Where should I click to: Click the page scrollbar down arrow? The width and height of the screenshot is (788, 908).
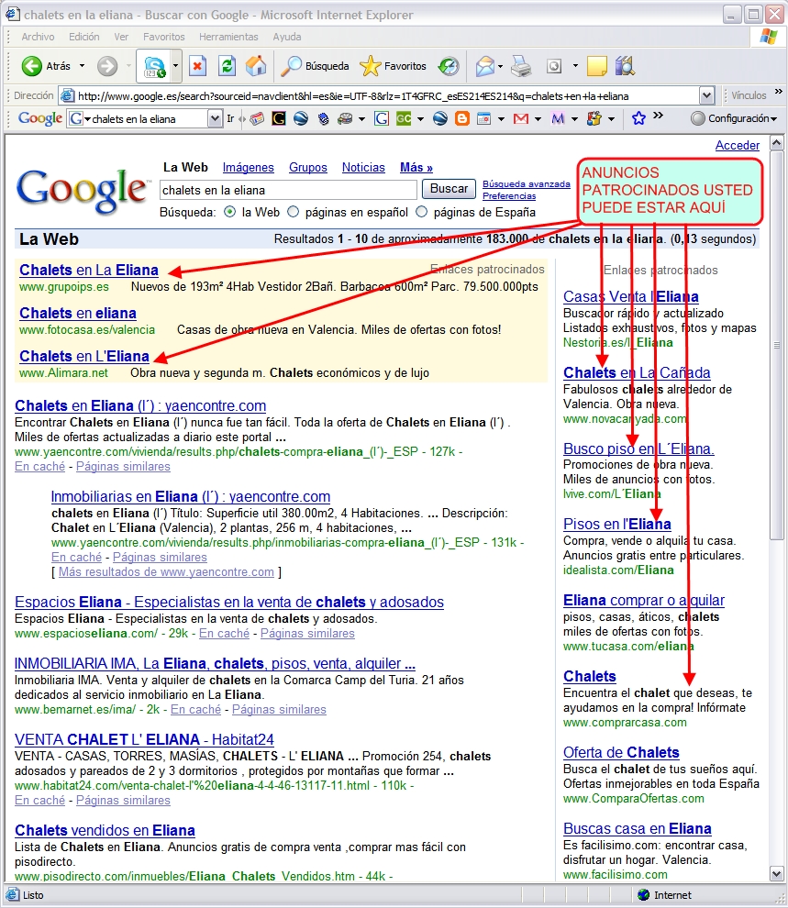tap(776, 873)
